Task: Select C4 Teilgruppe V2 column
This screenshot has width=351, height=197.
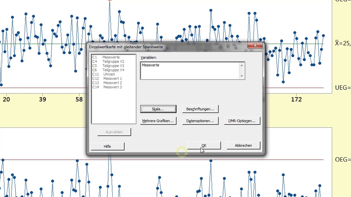Action: click(108, 62)
